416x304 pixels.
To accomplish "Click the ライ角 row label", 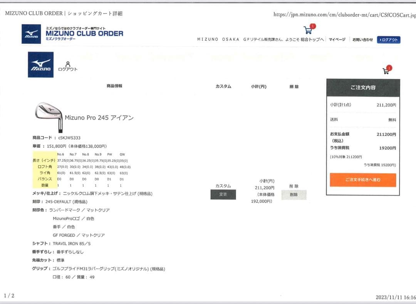I will [x=45, y=173].
